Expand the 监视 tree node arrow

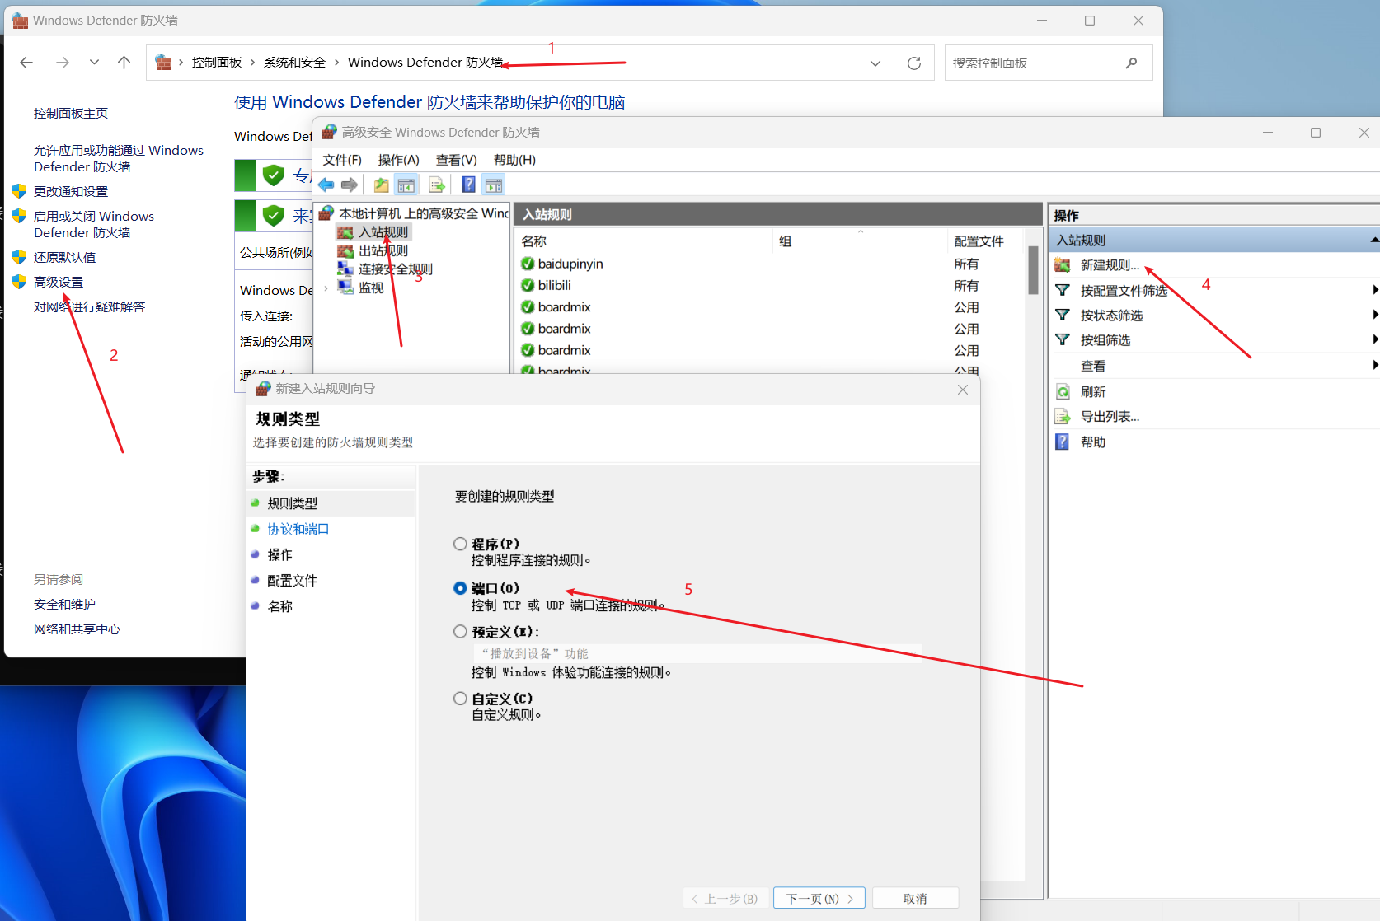pos(326,288)
